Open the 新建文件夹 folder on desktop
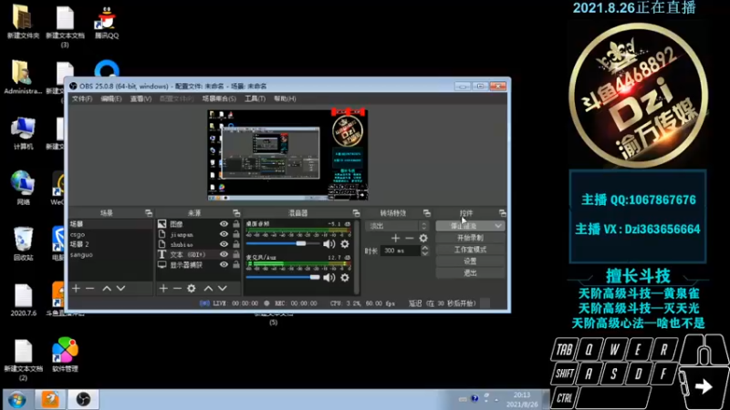 point(23,22)
